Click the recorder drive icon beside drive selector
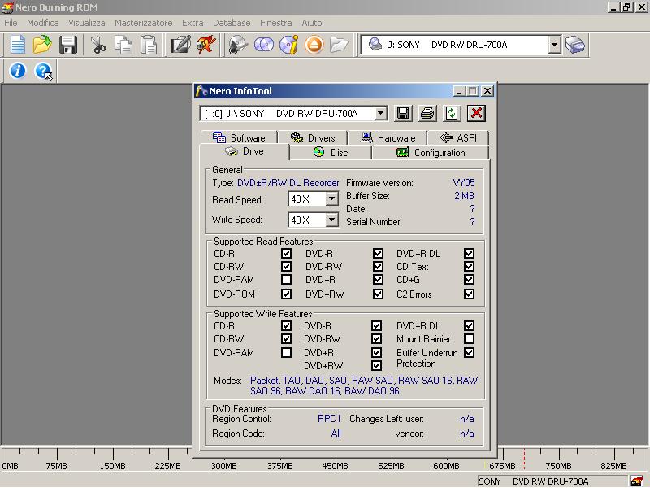Image resolution: width=650 pixels, height=488 pixels. coord(575,45)
